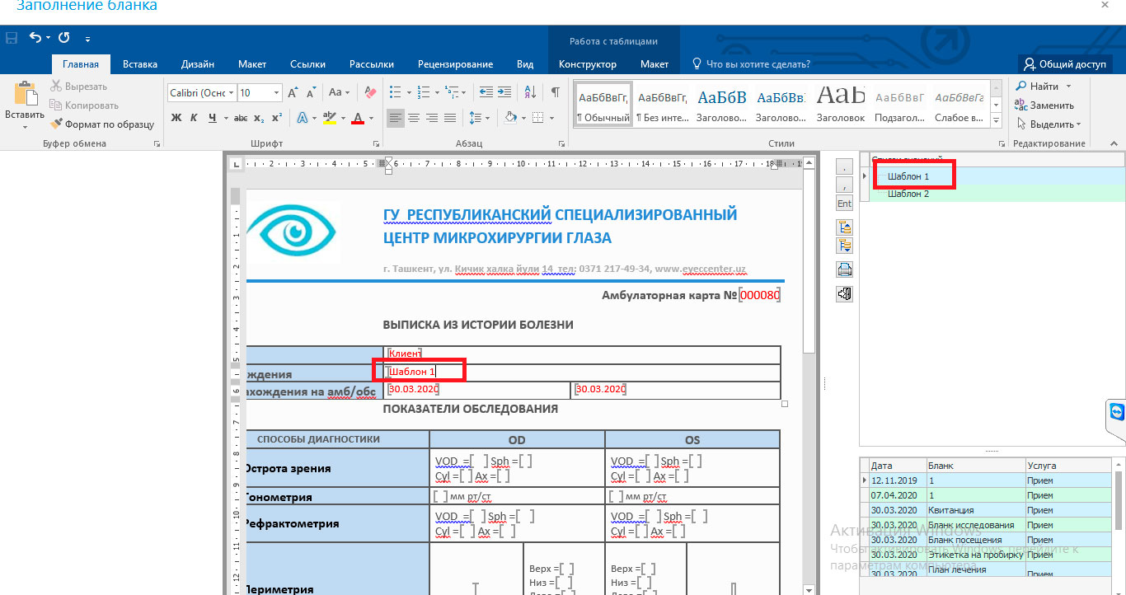Image resolution: width=1126 pixels, height=595 pixels.
Task: Toggle strikethrough abc formatting
Action: [x=241, y=118]
